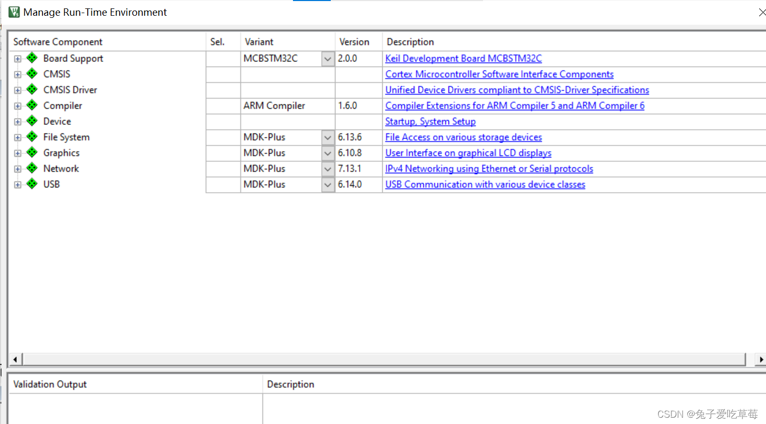This screenshot has height=424, width=766.
Task: Click the version 6.10.8 cell
Action: (359, 153)
